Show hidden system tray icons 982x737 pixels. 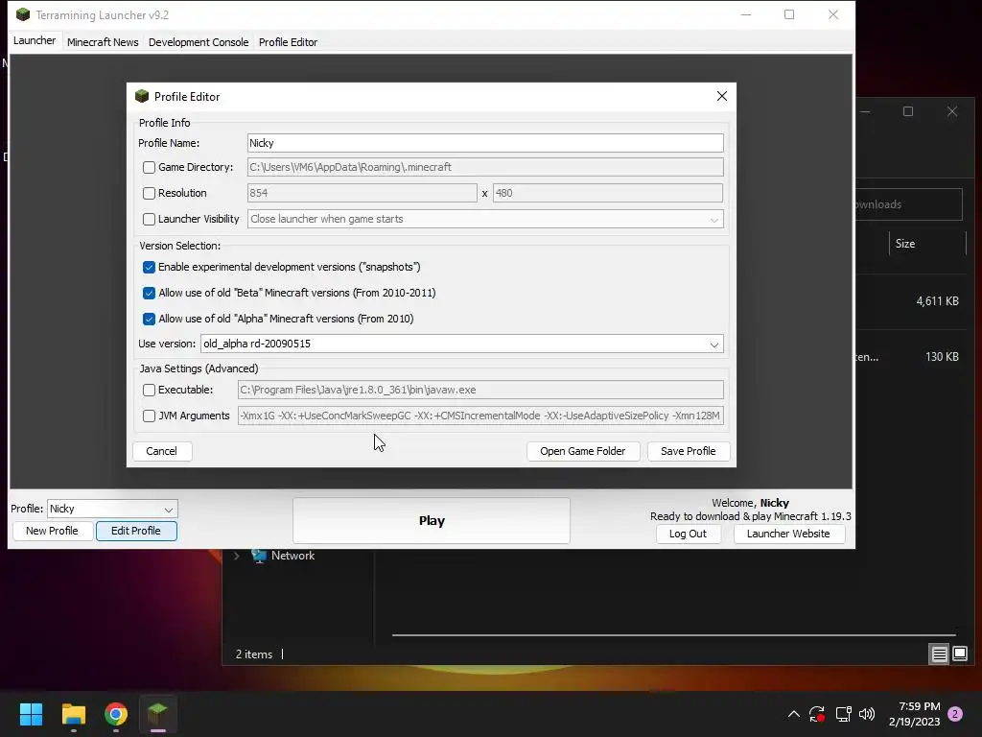click(793, 714)
